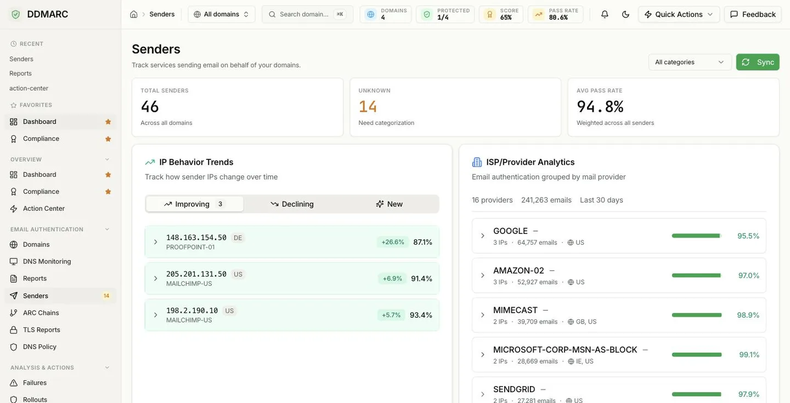This screenshot has height=403, width=790.
Task: Collapse the Overview sidebar section
Action: tap(107, 159)
